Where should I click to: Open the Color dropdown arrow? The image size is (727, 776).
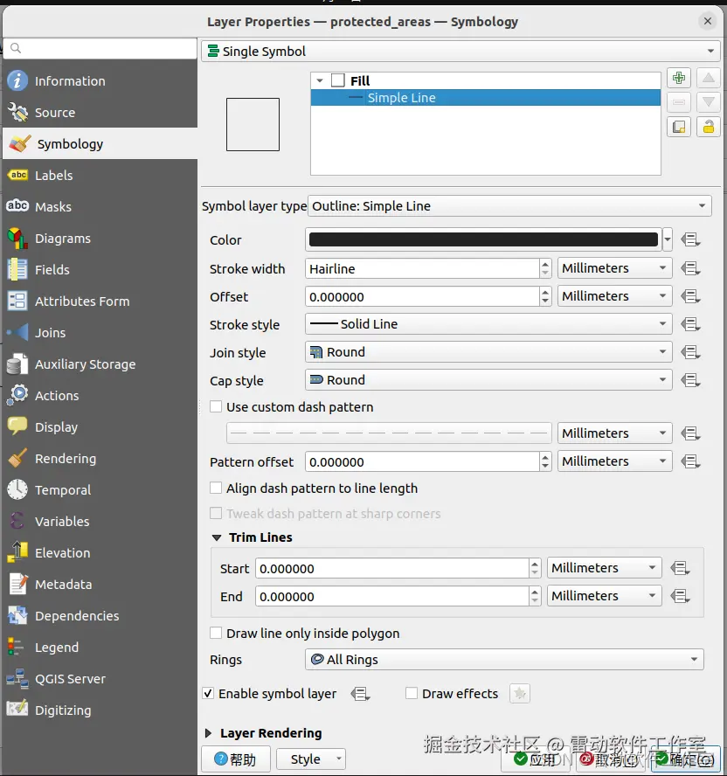point(667,239)
